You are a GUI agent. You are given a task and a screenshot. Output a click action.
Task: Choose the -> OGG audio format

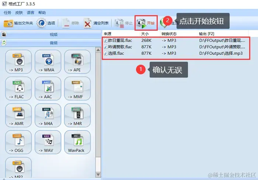click(x=18, y=142)
